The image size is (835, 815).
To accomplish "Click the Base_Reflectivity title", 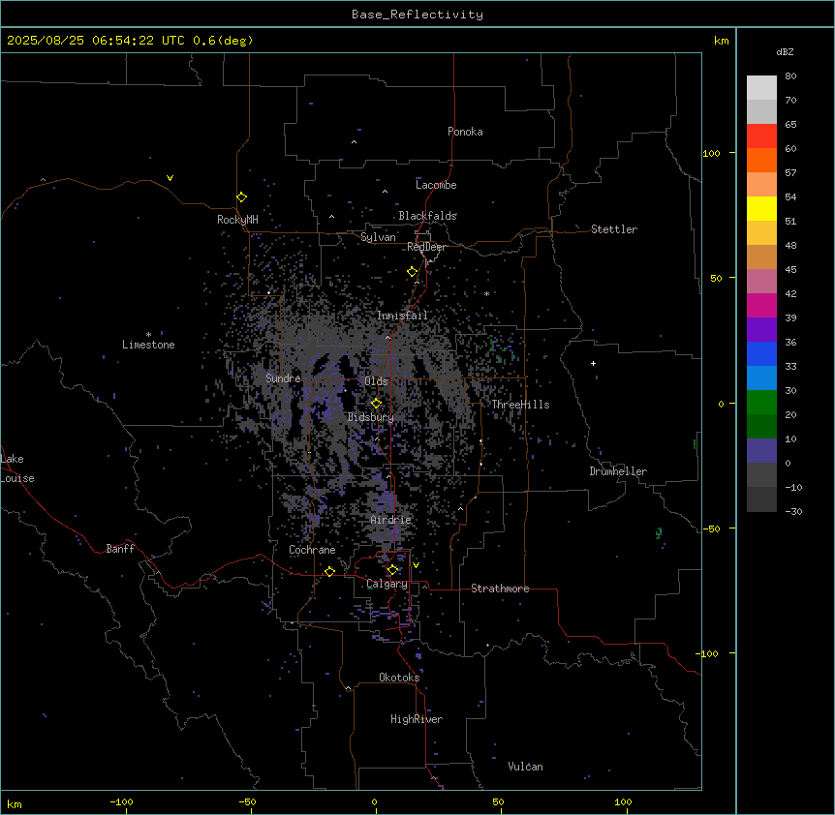I will click(417, 15).
